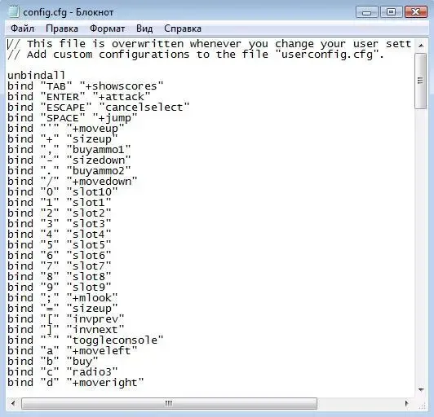Click the comment line starting 'This file is overwritten'
The width and height of the screenshot is (434, 417).
[210, 44]
